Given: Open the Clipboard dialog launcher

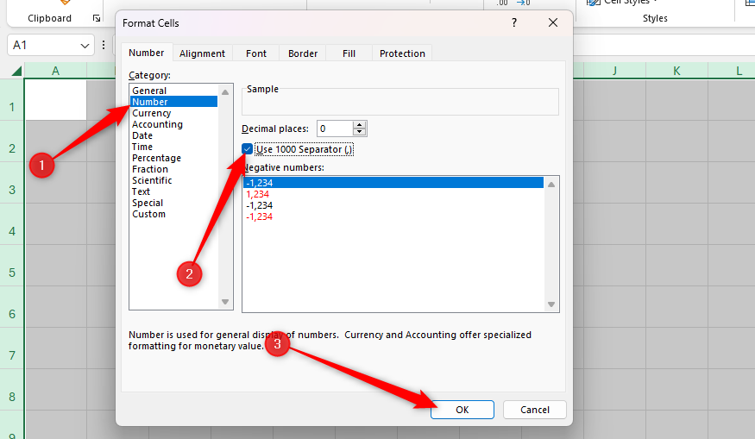Looking at the screenshot, I should click(97, 18).
